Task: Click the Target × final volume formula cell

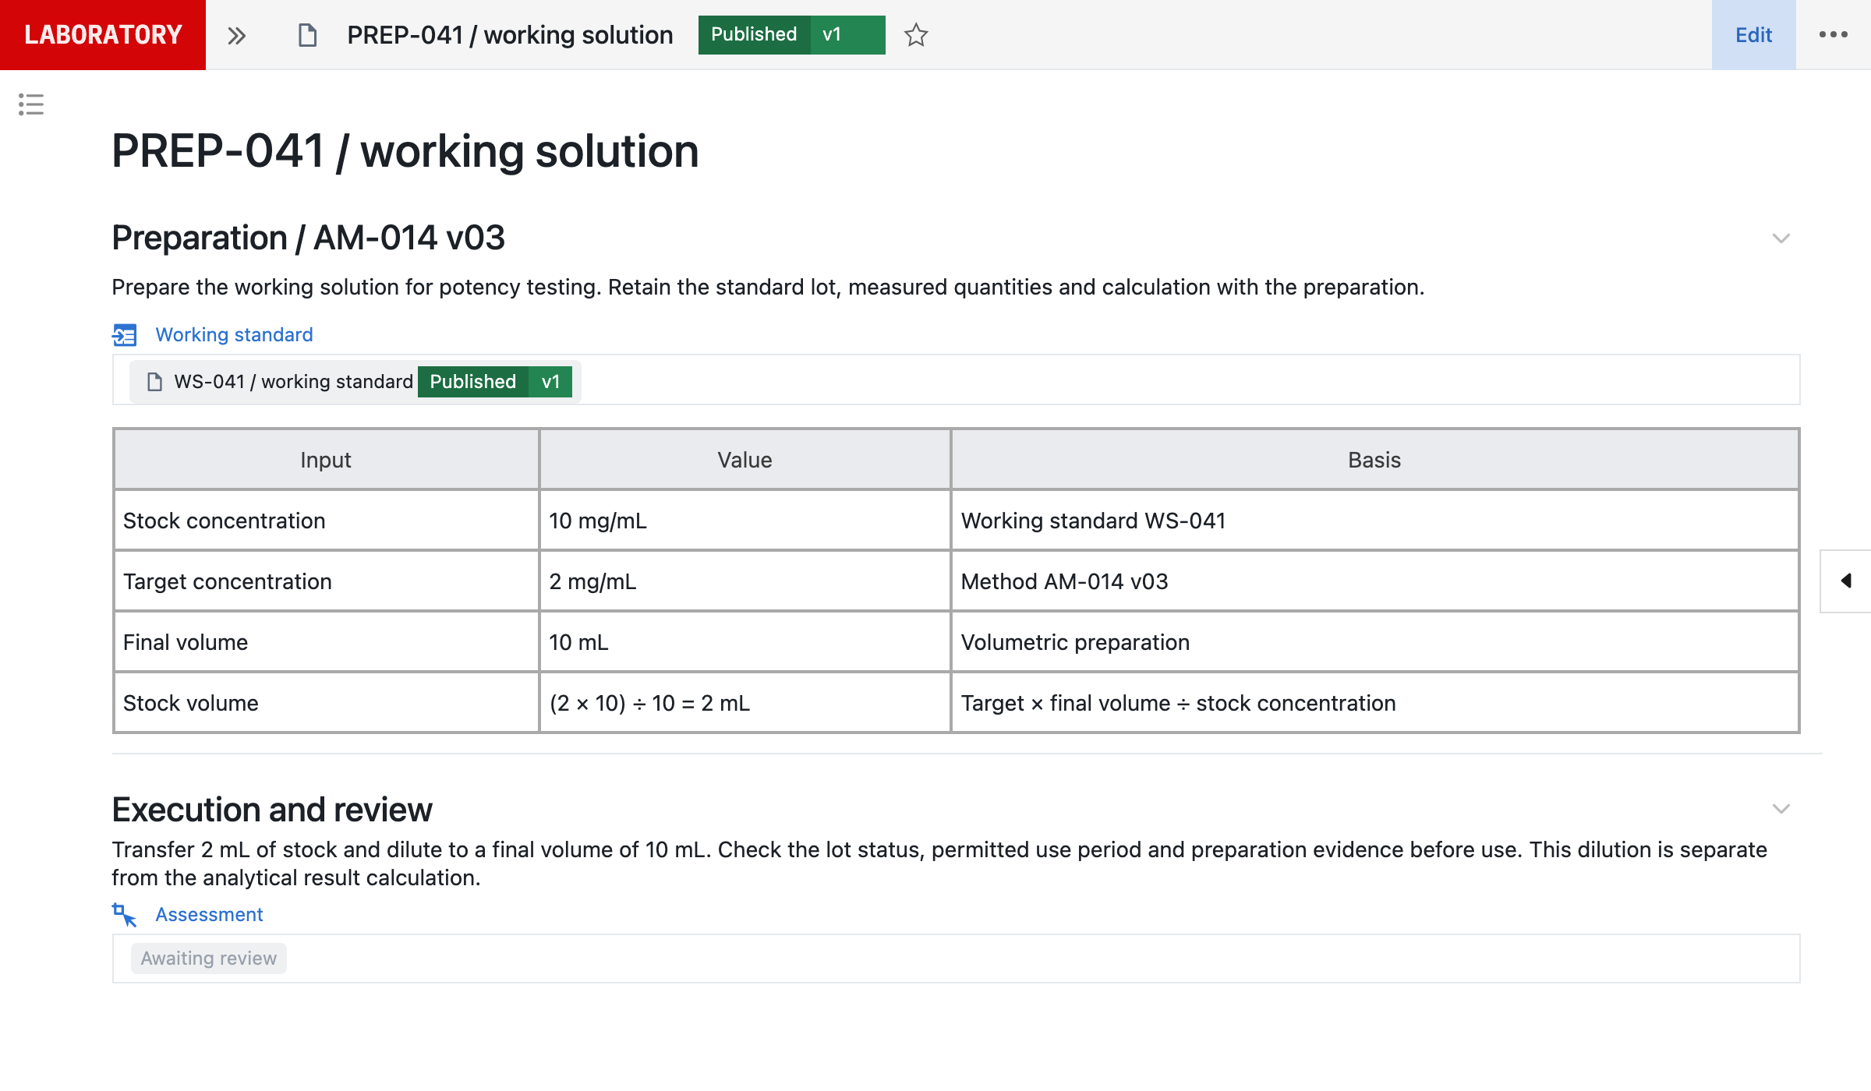Action: point(1374,703)
